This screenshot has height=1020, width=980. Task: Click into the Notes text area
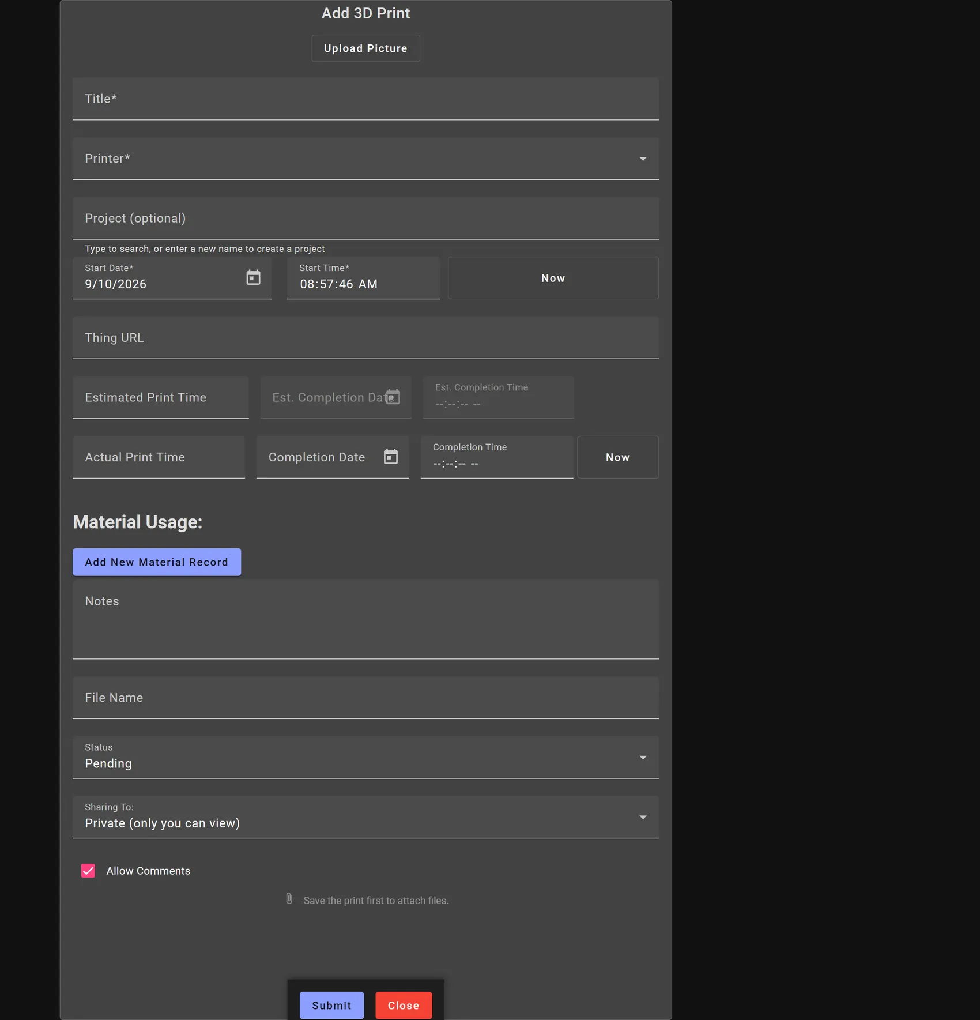(365, 619)
